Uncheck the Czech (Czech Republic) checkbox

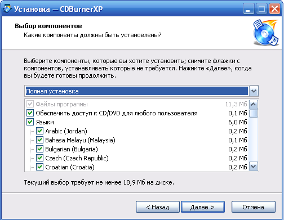[x=39, y=158]
